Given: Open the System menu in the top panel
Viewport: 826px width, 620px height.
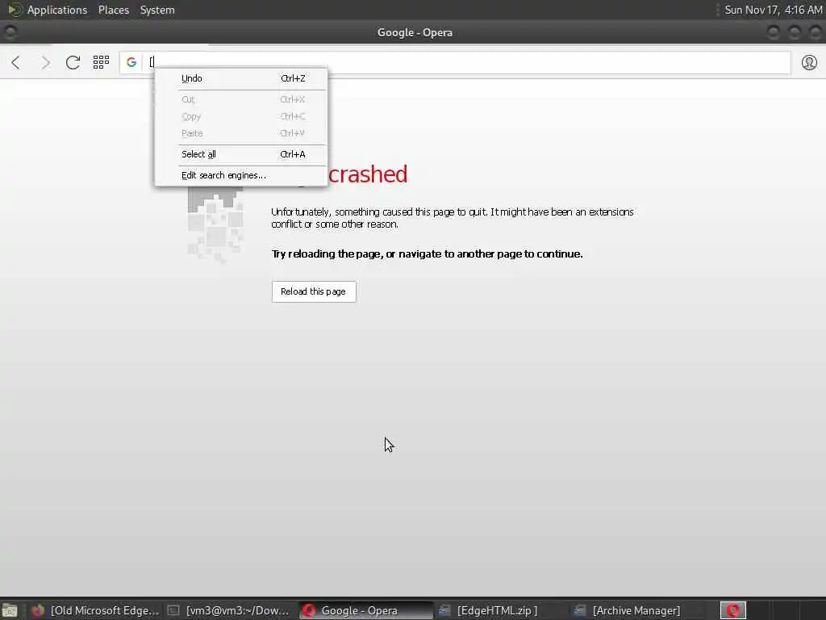Looking at the screenshot, I should 157,10.
